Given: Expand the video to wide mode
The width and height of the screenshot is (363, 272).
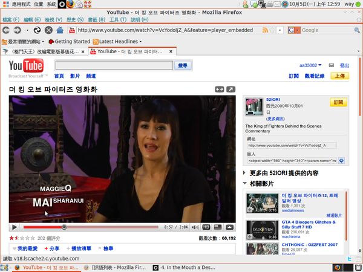Looking at the screenshot, I should point(219,89).
